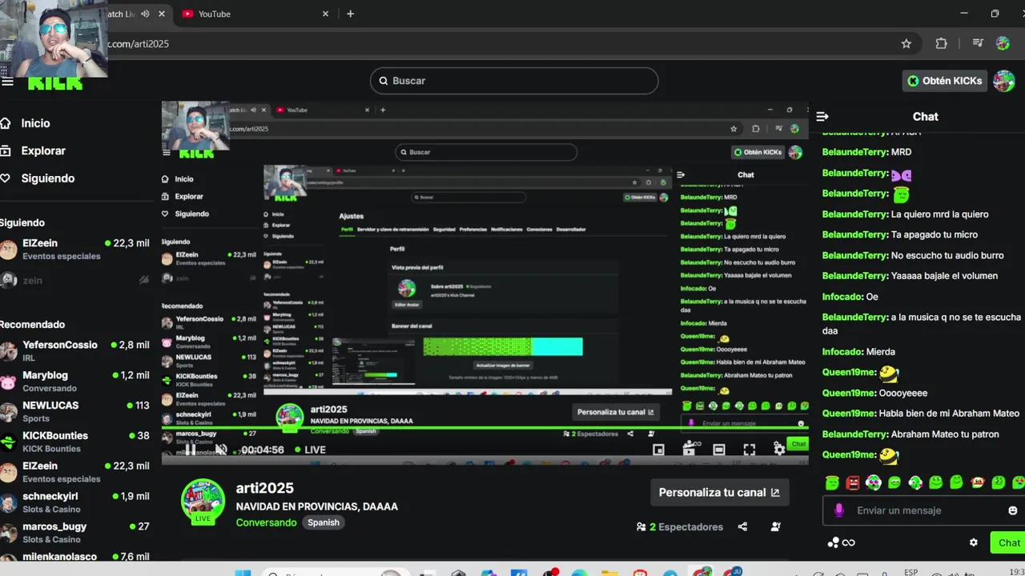This screenshot has height=576, width=1025.
Task: Collapse the chat panel with arrow icon
Action: (x=822, y=117)
